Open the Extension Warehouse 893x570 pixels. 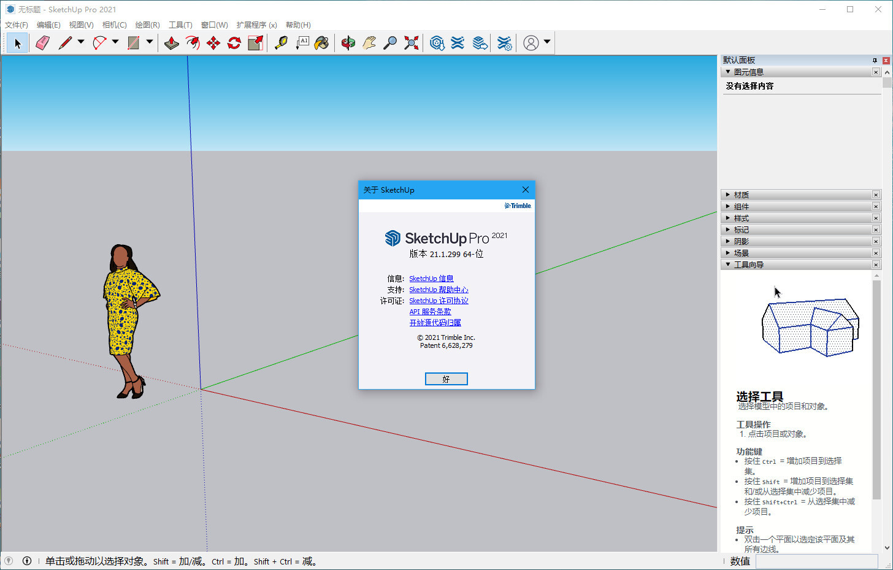coord(458,43)
